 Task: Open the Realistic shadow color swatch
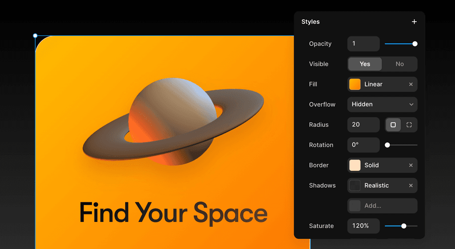coord(355,186)
